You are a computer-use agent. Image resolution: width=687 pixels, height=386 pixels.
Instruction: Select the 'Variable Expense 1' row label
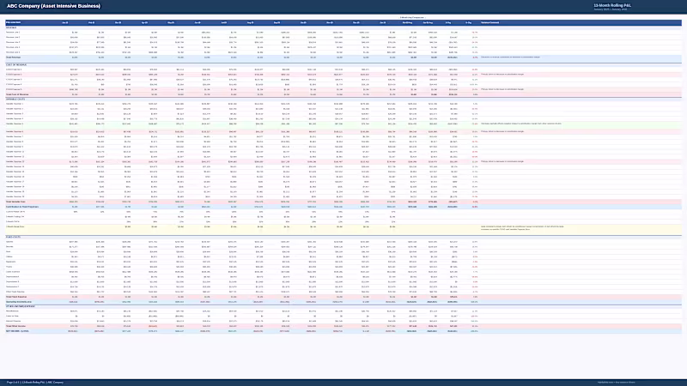(15, 104)
